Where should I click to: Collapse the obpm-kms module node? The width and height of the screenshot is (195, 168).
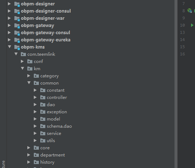tap(9, 47)
